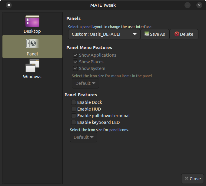Expand the menu item icon size dropdown
This screenshot has height=186, width=206.
(x=85, y=83)
